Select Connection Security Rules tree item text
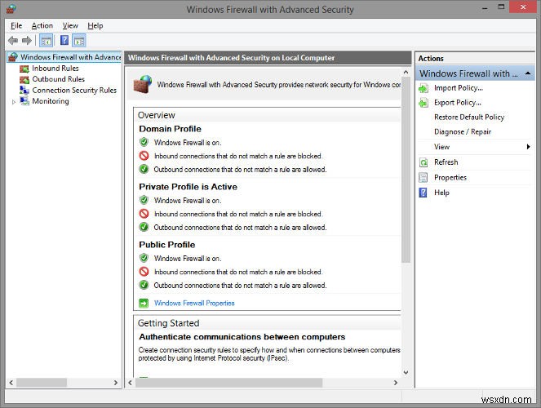 point(74,91)
